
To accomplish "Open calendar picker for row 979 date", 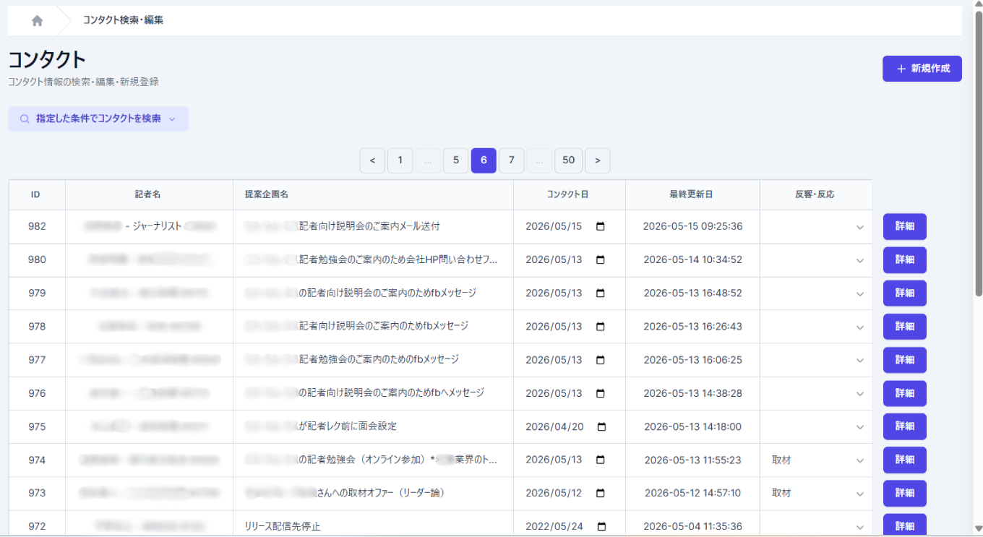I will click(600, 293).
